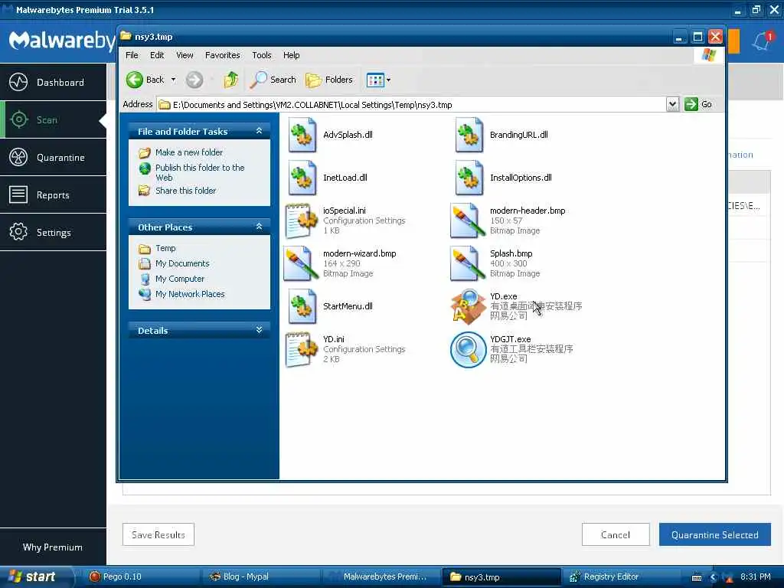This screenshot has width=784, height=588.
Task: Select the ioSpecial.ini file icon
Action: click(302, 221)
